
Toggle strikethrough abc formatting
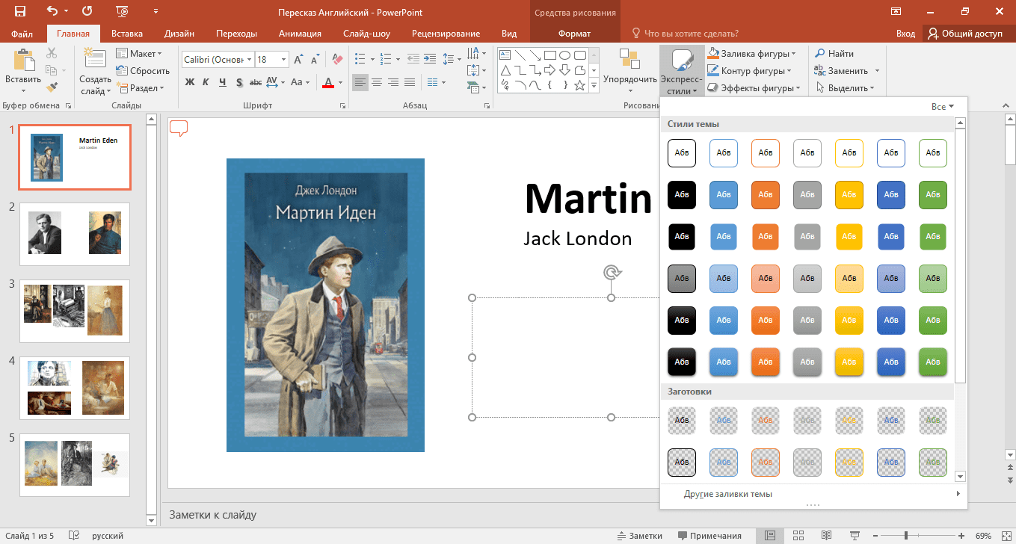(x=256, y=82)
